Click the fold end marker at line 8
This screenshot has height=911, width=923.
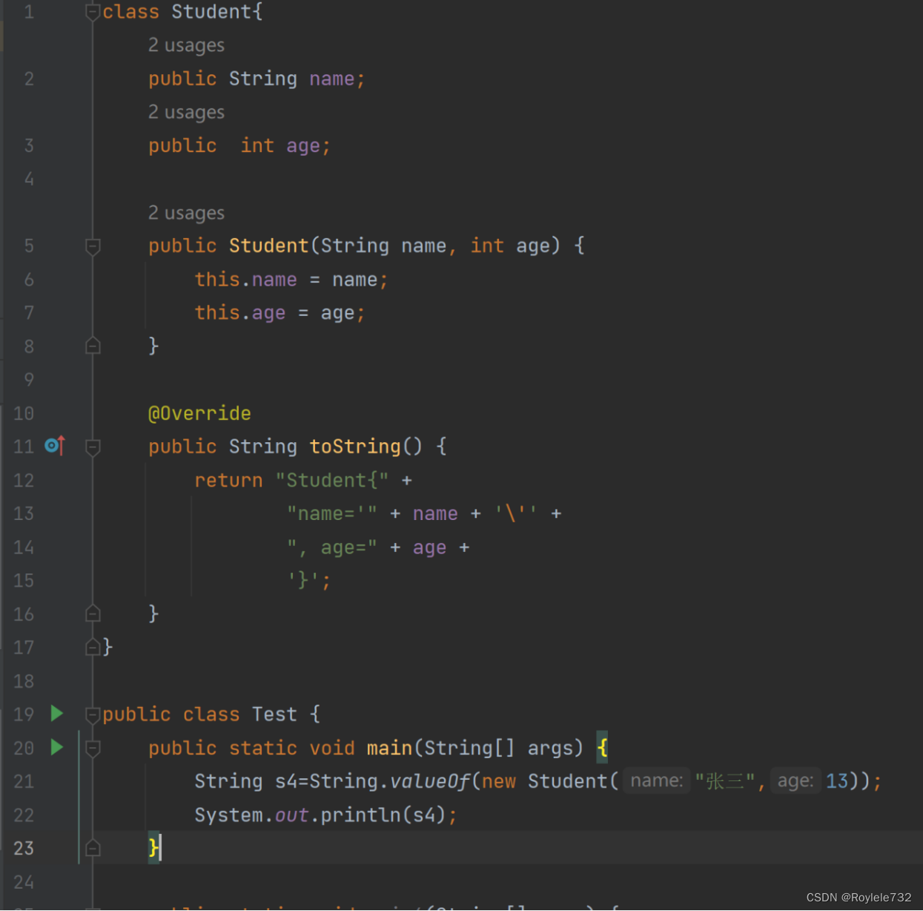[93, 345]
